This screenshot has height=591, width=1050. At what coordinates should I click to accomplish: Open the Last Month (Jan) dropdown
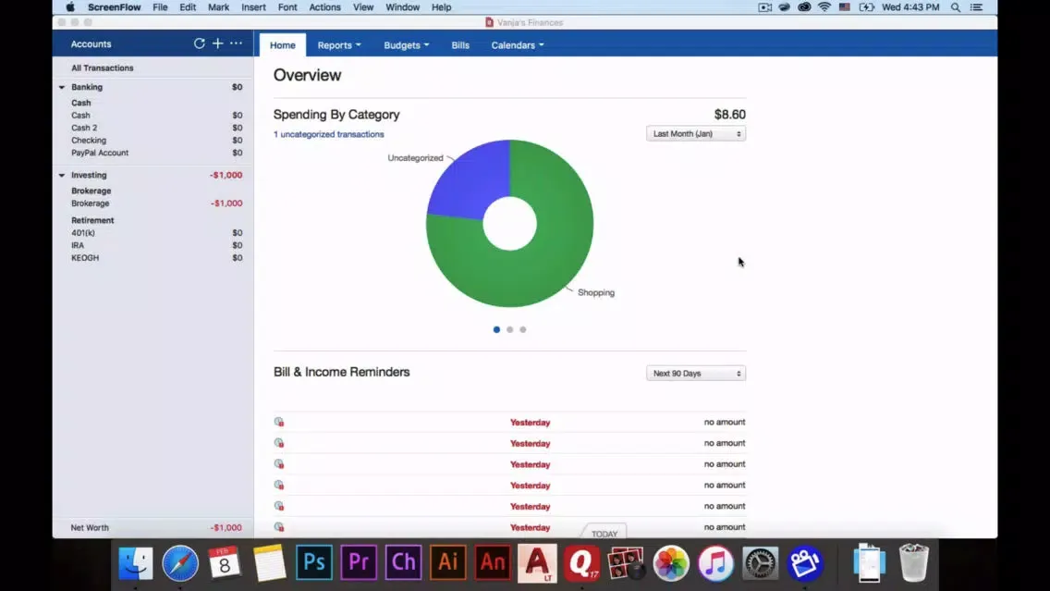point(696,134)
